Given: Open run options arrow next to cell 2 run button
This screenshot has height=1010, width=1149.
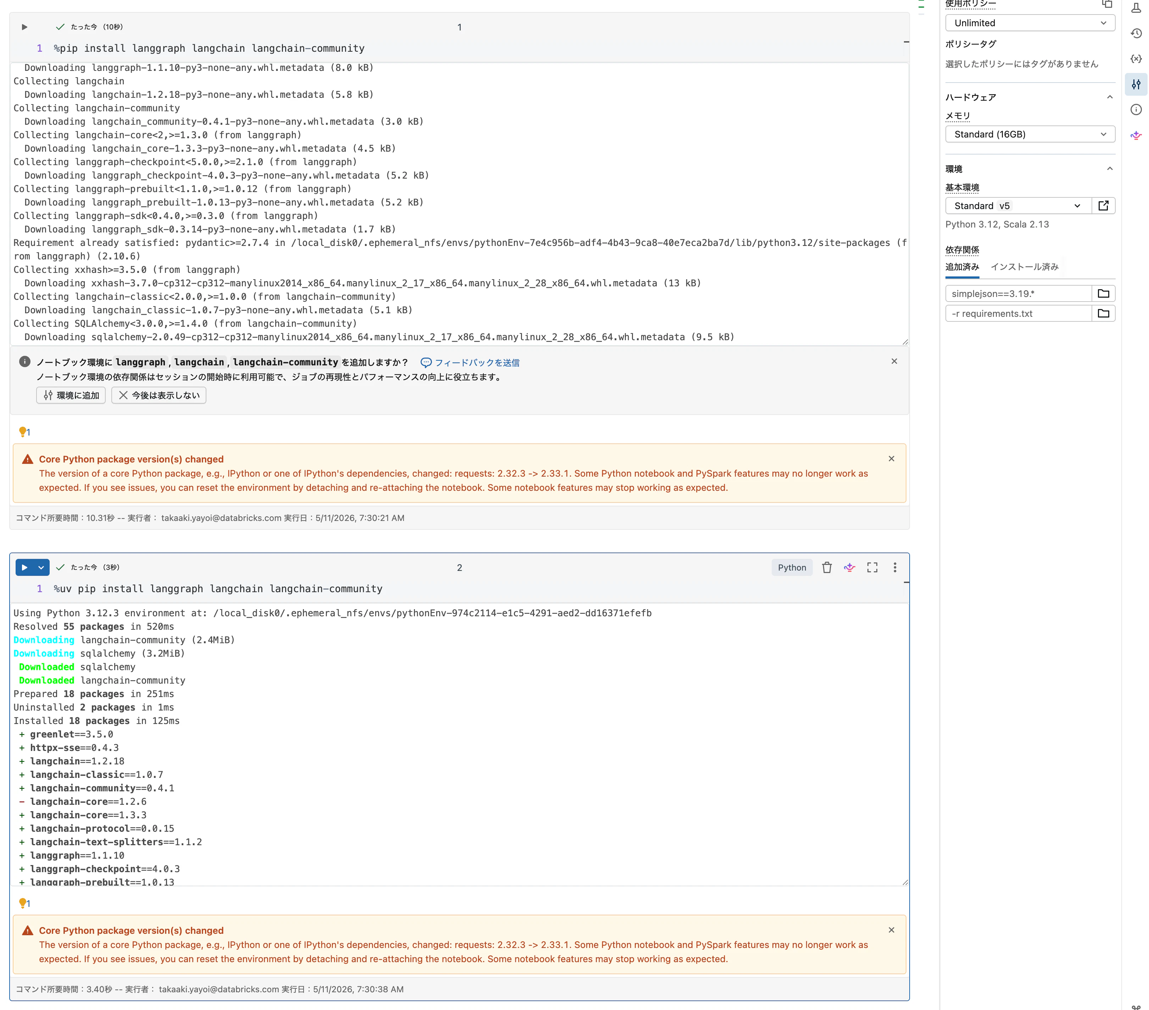Looking at the screenshot, I should 41,567.
